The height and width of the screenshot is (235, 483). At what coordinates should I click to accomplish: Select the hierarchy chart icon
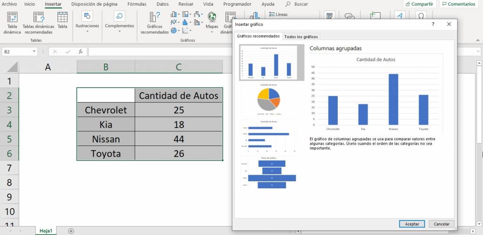[x=185, y=15]
